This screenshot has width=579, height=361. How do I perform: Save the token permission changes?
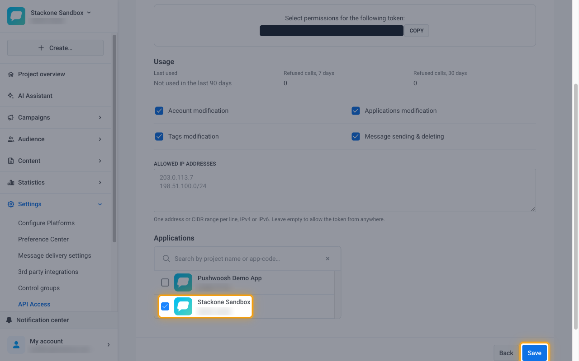pos(535,353)
